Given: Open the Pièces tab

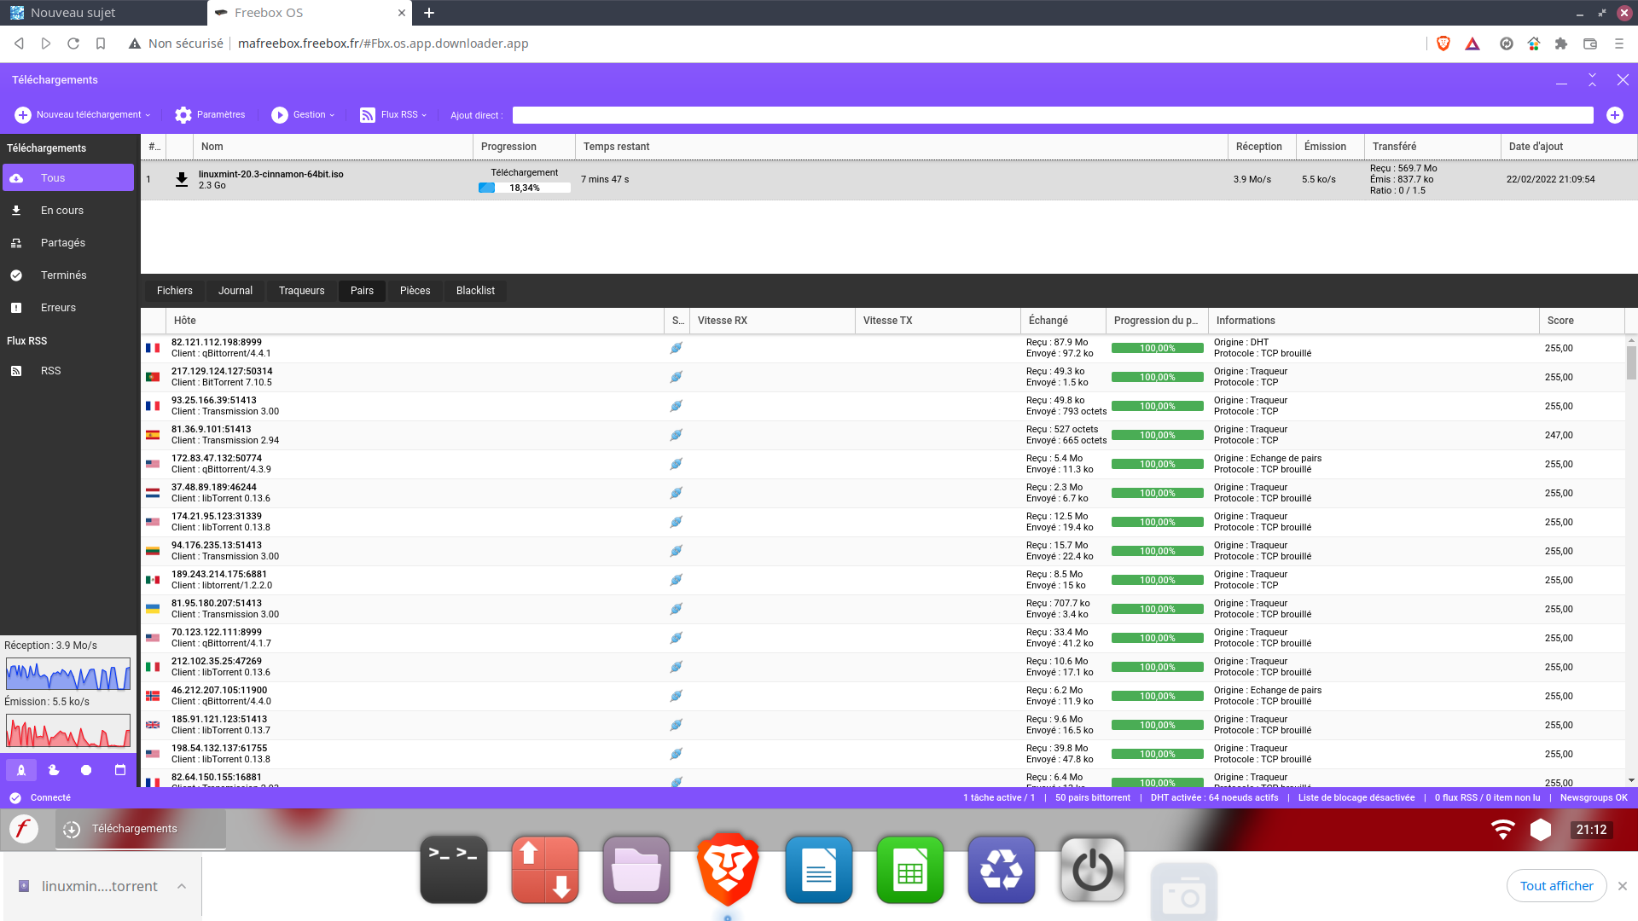Looking at the screenshot, I should tap(415, 291).
